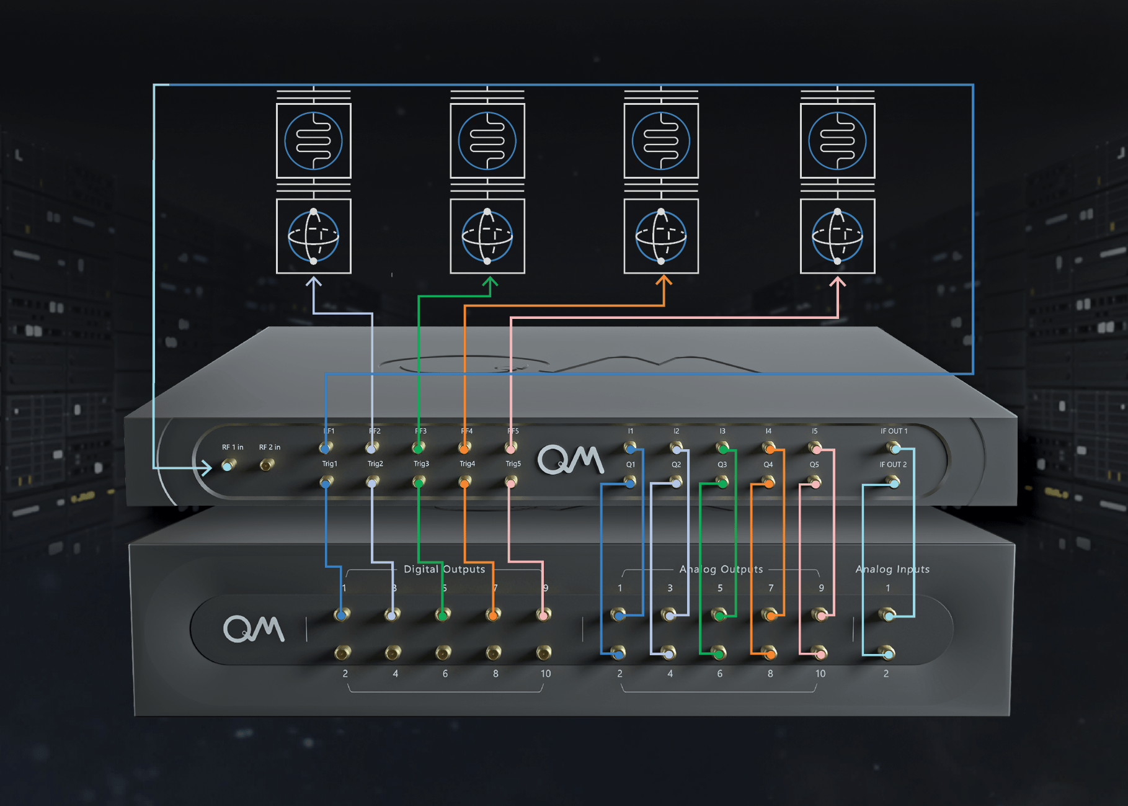Click the "IF OUT 1" text label
Image resolution: width=1128 pixels, height=806 pixels.
[x=894, y=431]
